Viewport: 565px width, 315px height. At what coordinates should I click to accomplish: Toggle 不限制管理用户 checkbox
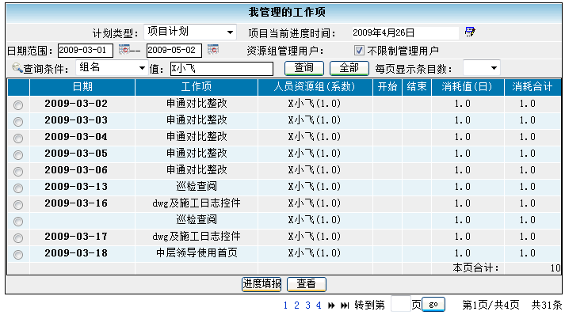pos(359,50)
